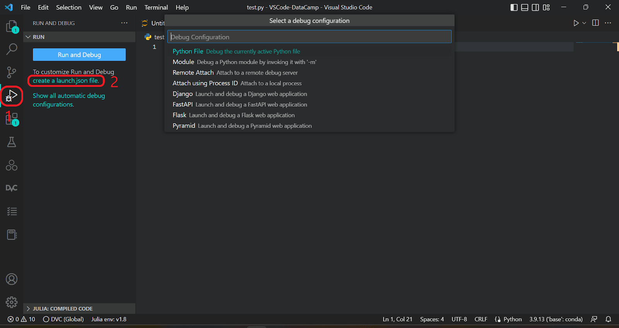619x328 pixels.
Task: Toggle the secondary sidebar layout button
Action: (535, 7)
